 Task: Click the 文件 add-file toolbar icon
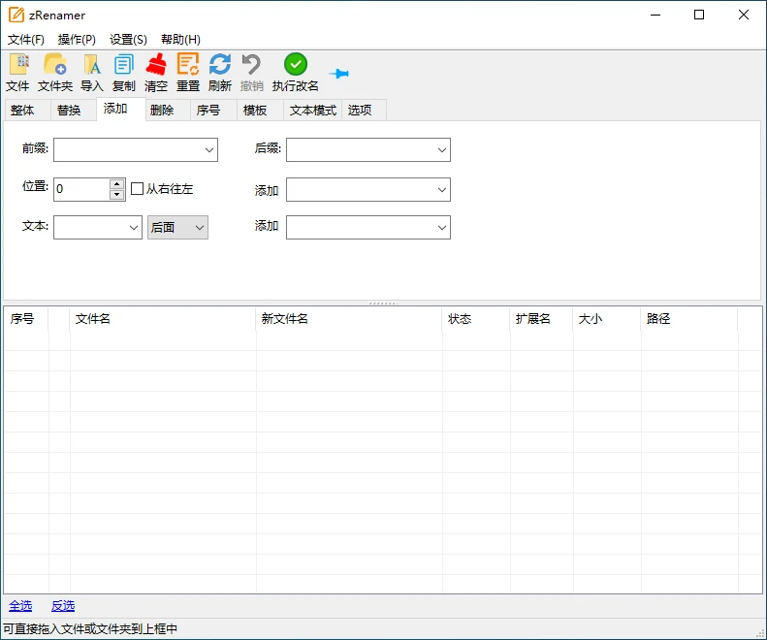pyautogui.click(x=17, y=65)
